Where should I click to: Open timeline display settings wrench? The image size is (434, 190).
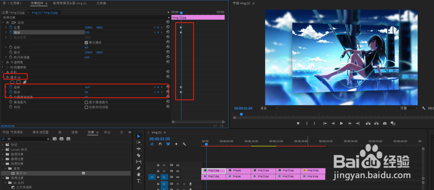(184, 144)
